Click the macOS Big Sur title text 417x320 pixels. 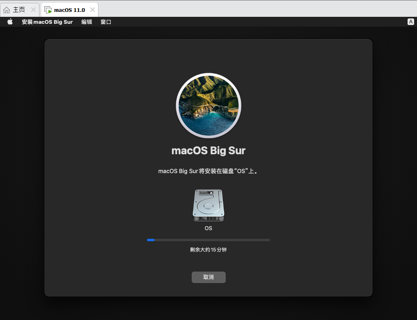[x=208, y=151]
